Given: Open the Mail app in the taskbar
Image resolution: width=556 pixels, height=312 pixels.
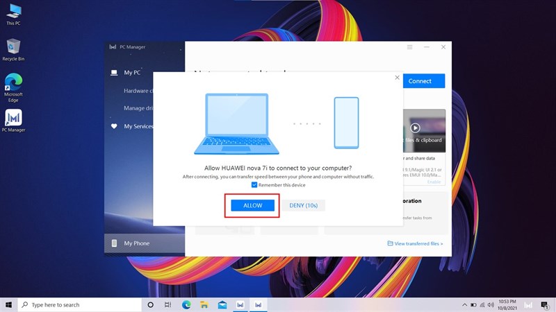Looking at the screenshot, I should tap(222, 304).
